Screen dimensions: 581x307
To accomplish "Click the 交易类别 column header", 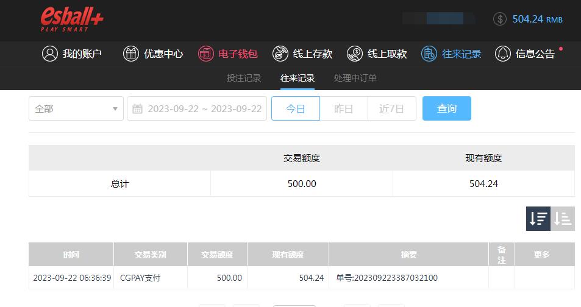I will click(x=150, y=255).
